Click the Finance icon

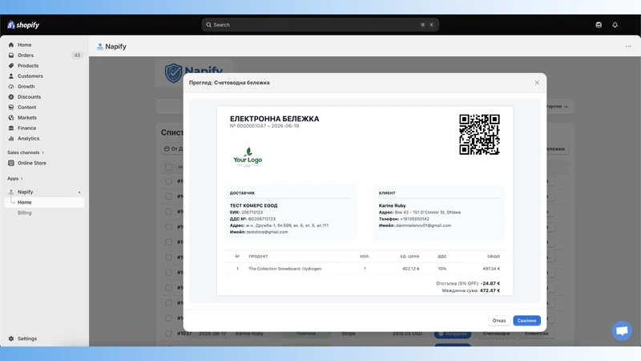[x=11, y=128]
